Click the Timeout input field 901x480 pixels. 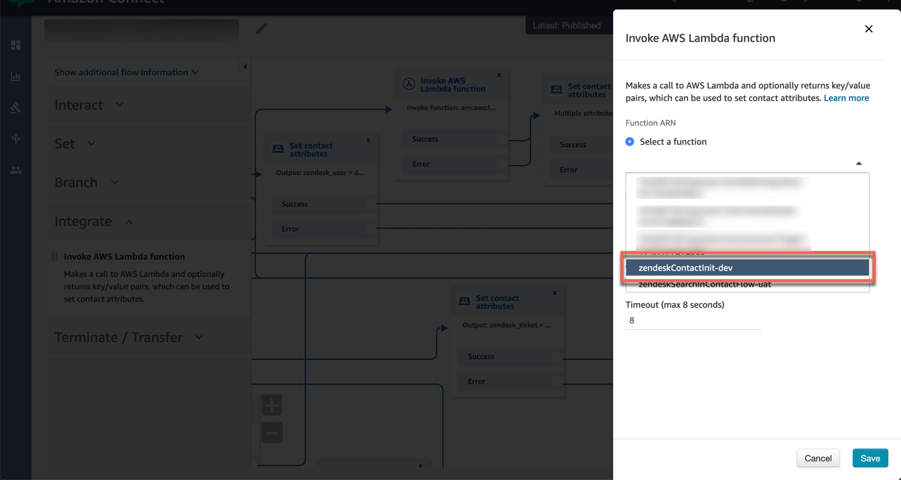pyautogui.click(x=693, y=320)
